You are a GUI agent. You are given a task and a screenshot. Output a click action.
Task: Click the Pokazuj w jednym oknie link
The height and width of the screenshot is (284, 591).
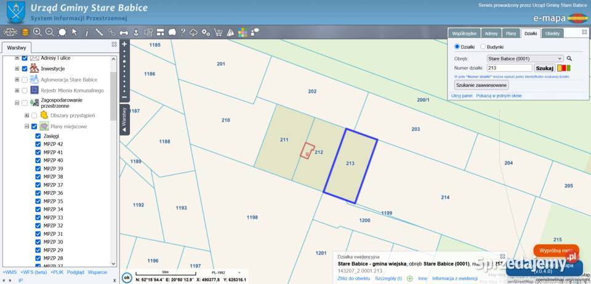click(x=499, y=96)
